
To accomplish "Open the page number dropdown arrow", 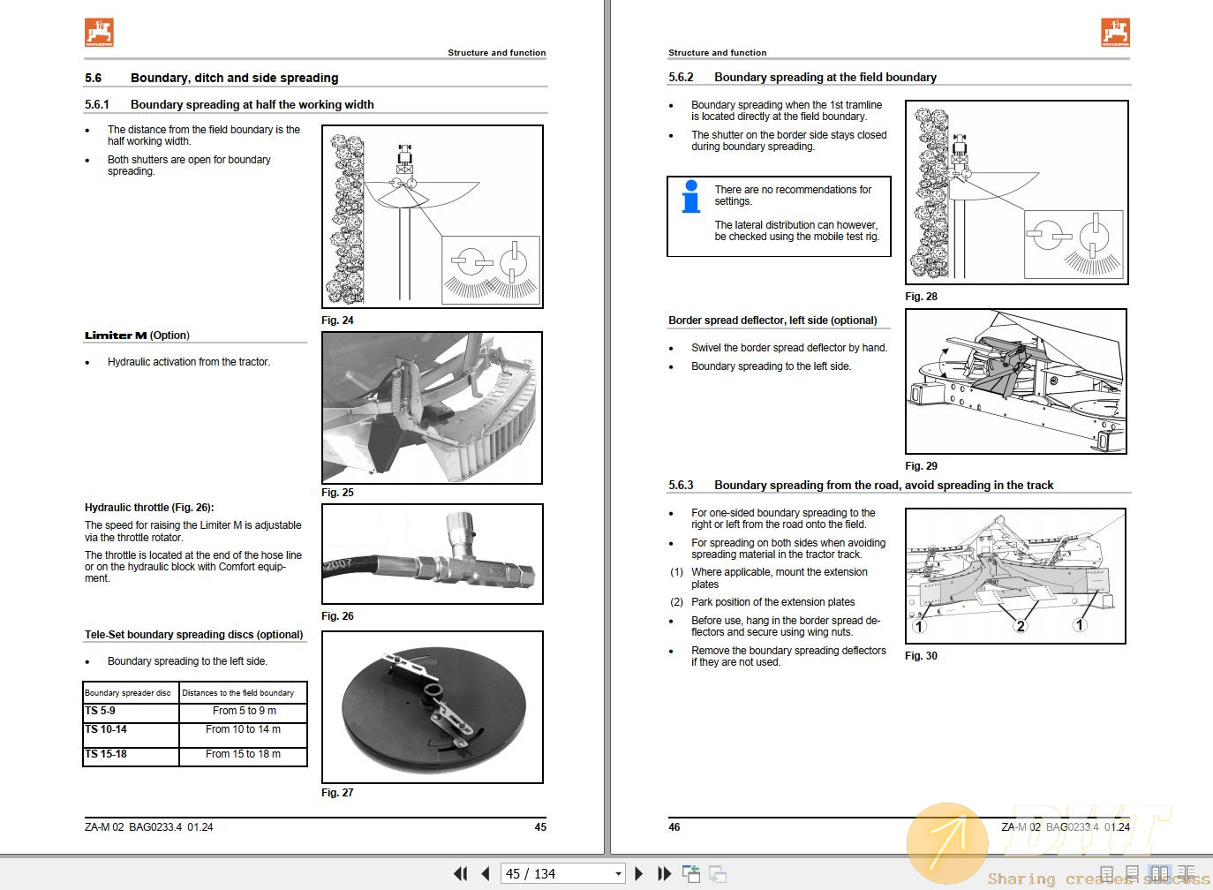I will click(618, 874).
